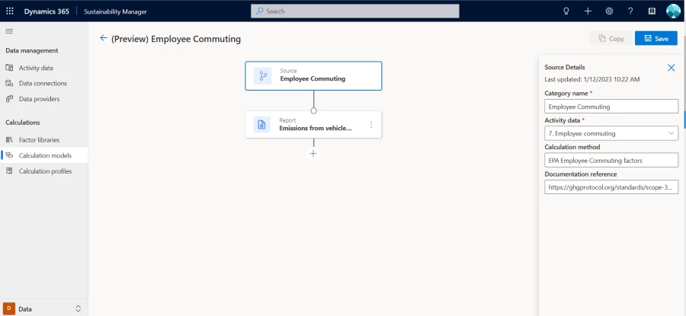Click the Documentation reference field

[x=611, y=187]
